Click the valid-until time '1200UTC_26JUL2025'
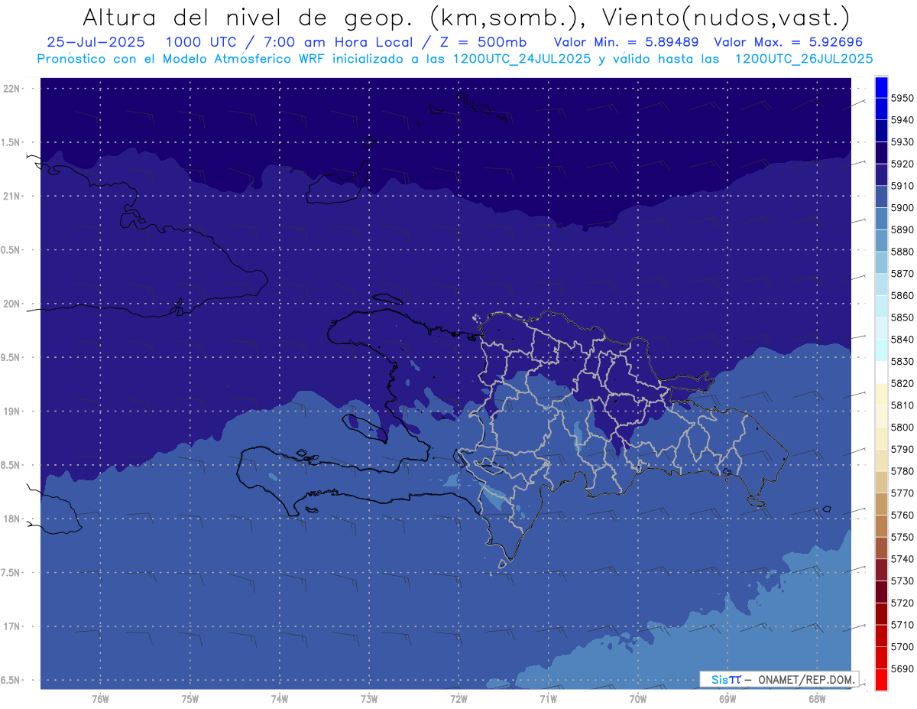This screenshot has width=917, height=709. pyautogui.click(x=804, y=58)
